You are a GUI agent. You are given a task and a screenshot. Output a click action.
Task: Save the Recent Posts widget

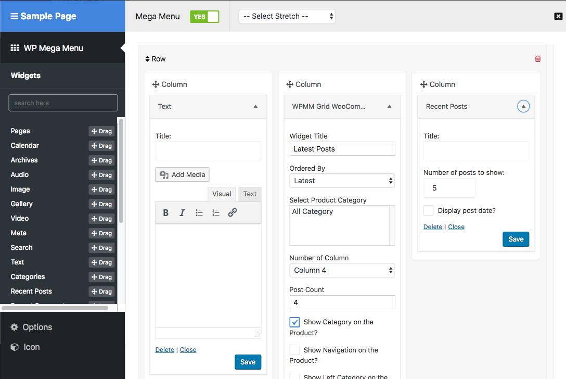pos(516,239)
